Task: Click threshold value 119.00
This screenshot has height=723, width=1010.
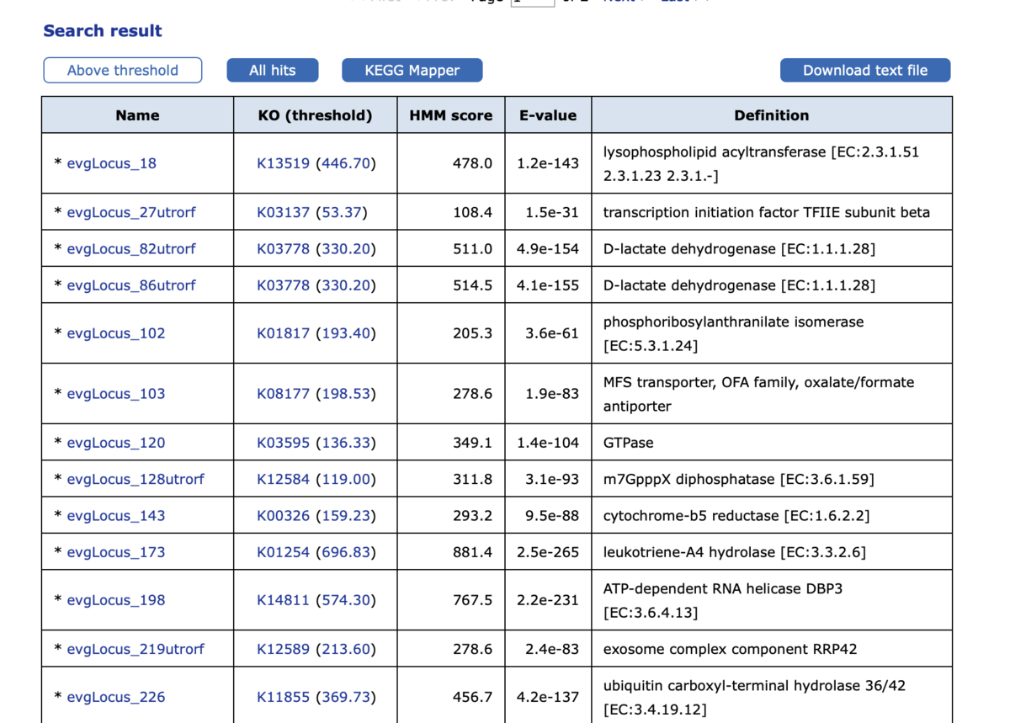Action: [346, 479]
